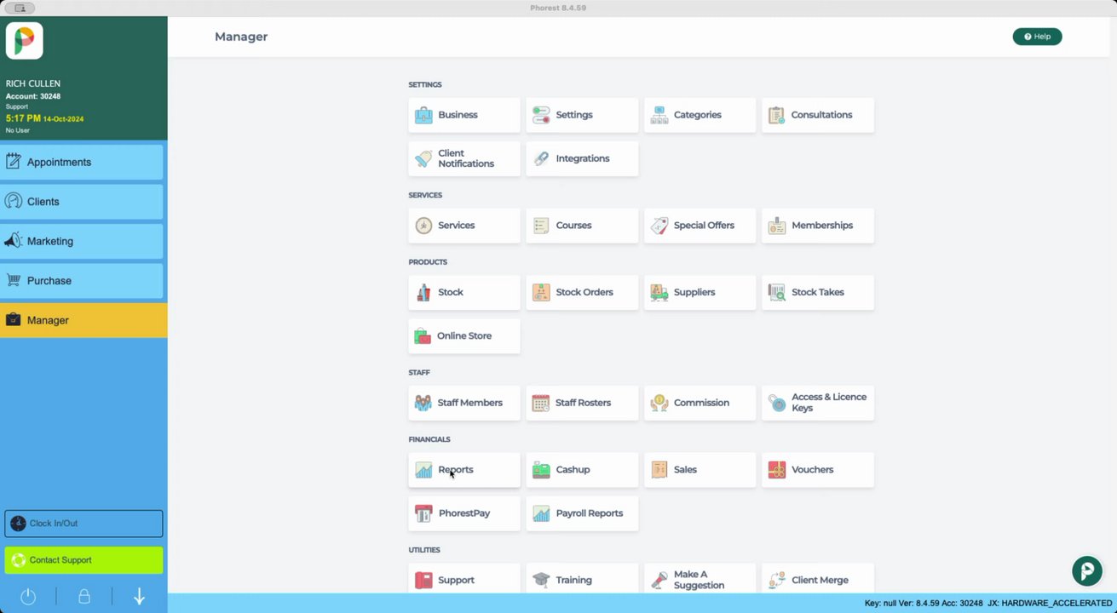Click the down arrow in the sidebar footer

click(140, 597)
